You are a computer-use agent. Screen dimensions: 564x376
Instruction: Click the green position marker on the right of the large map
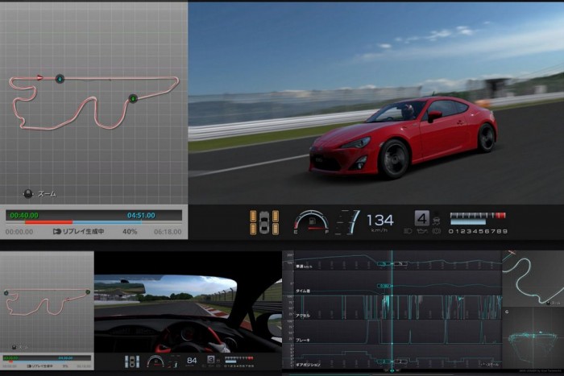(x=133, y=98)
